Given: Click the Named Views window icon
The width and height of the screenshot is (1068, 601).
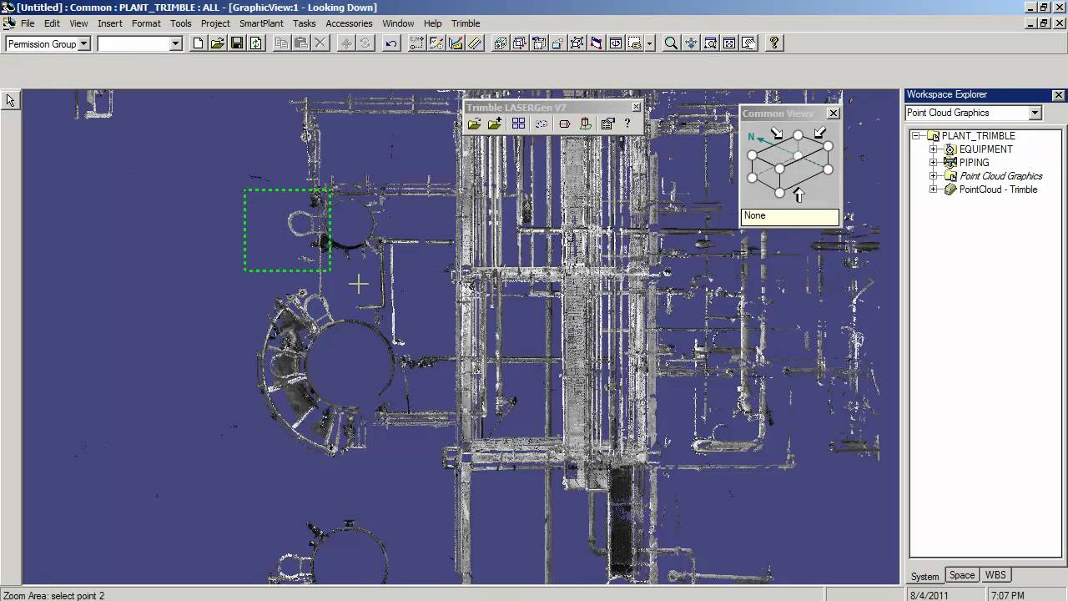Looking at the screenshot, I should point(616,43).
